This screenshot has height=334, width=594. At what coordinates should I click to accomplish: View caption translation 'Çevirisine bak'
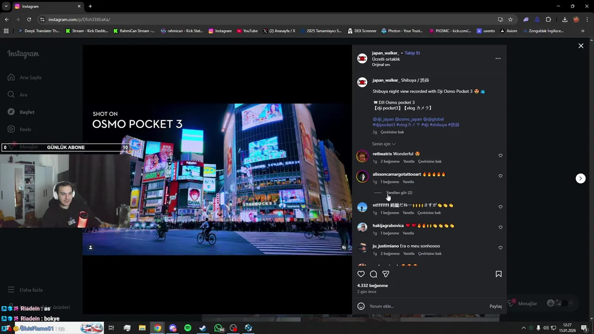pos(392,132)
